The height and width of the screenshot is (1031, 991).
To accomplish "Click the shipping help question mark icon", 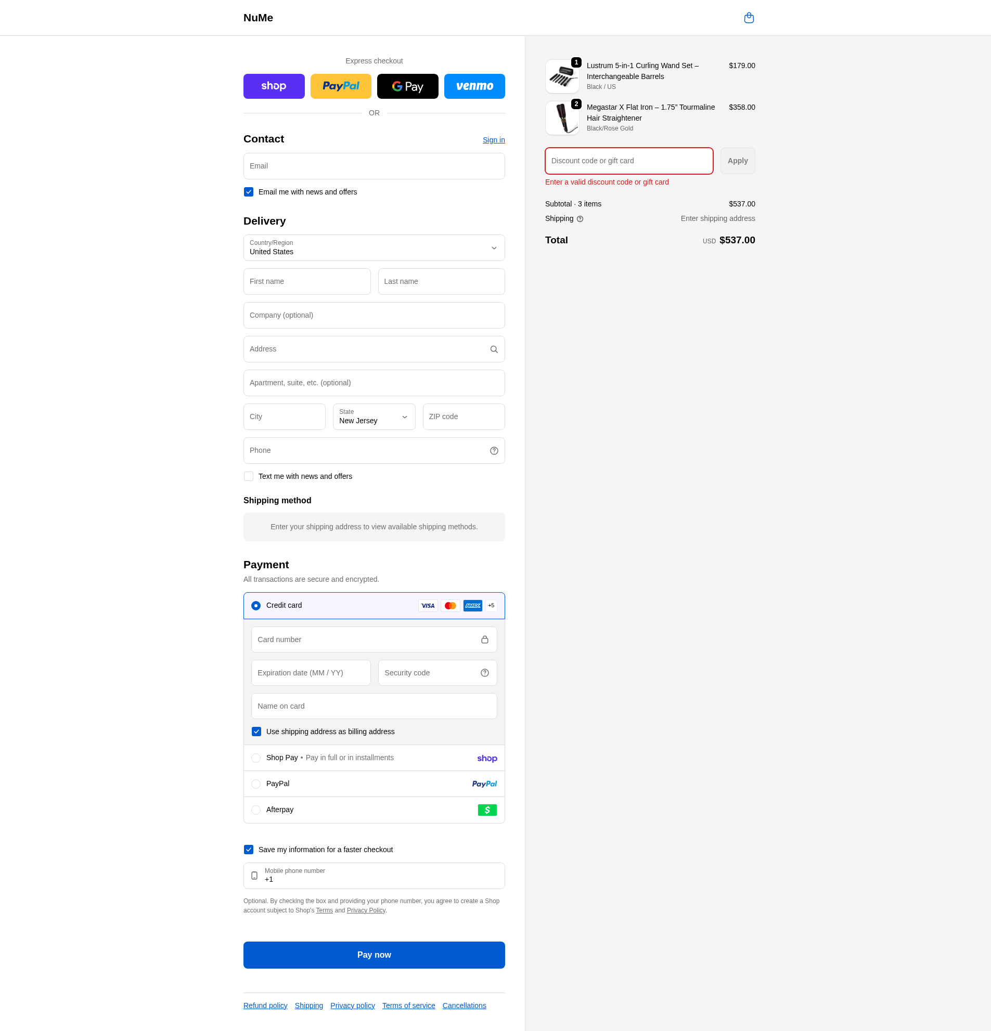I will (580, 219).
